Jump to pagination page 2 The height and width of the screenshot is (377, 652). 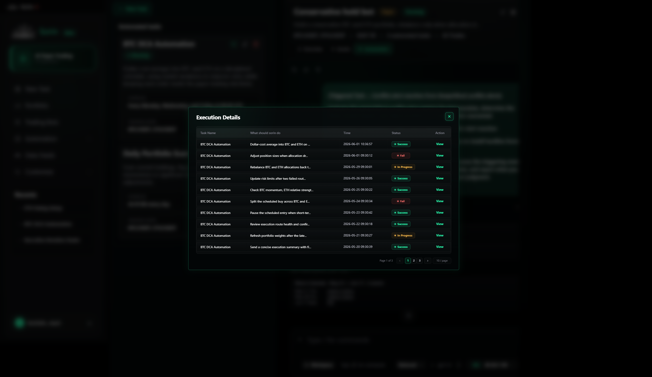coord(414,261)
